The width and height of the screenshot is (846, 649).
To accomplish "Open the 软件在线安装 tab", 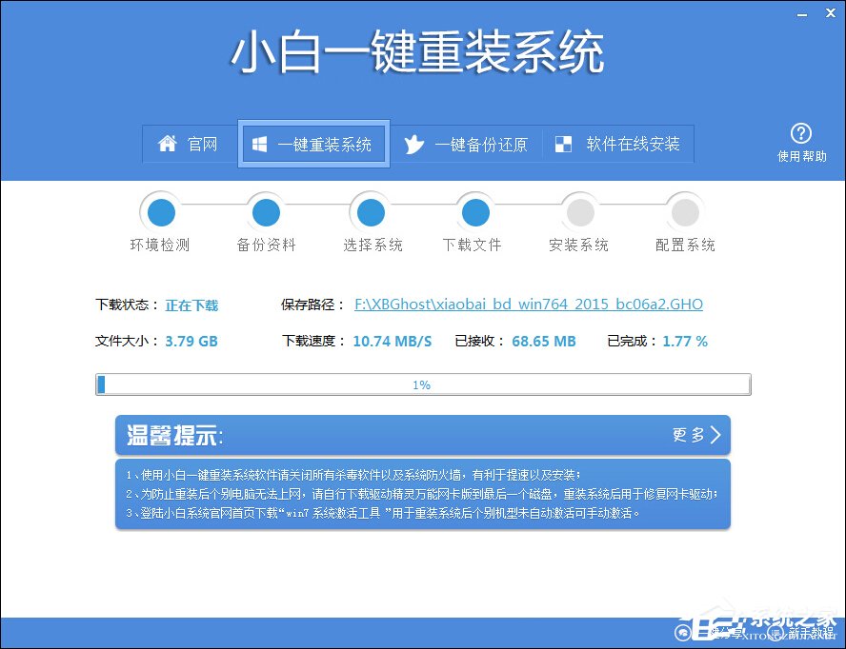I will 619,144.
